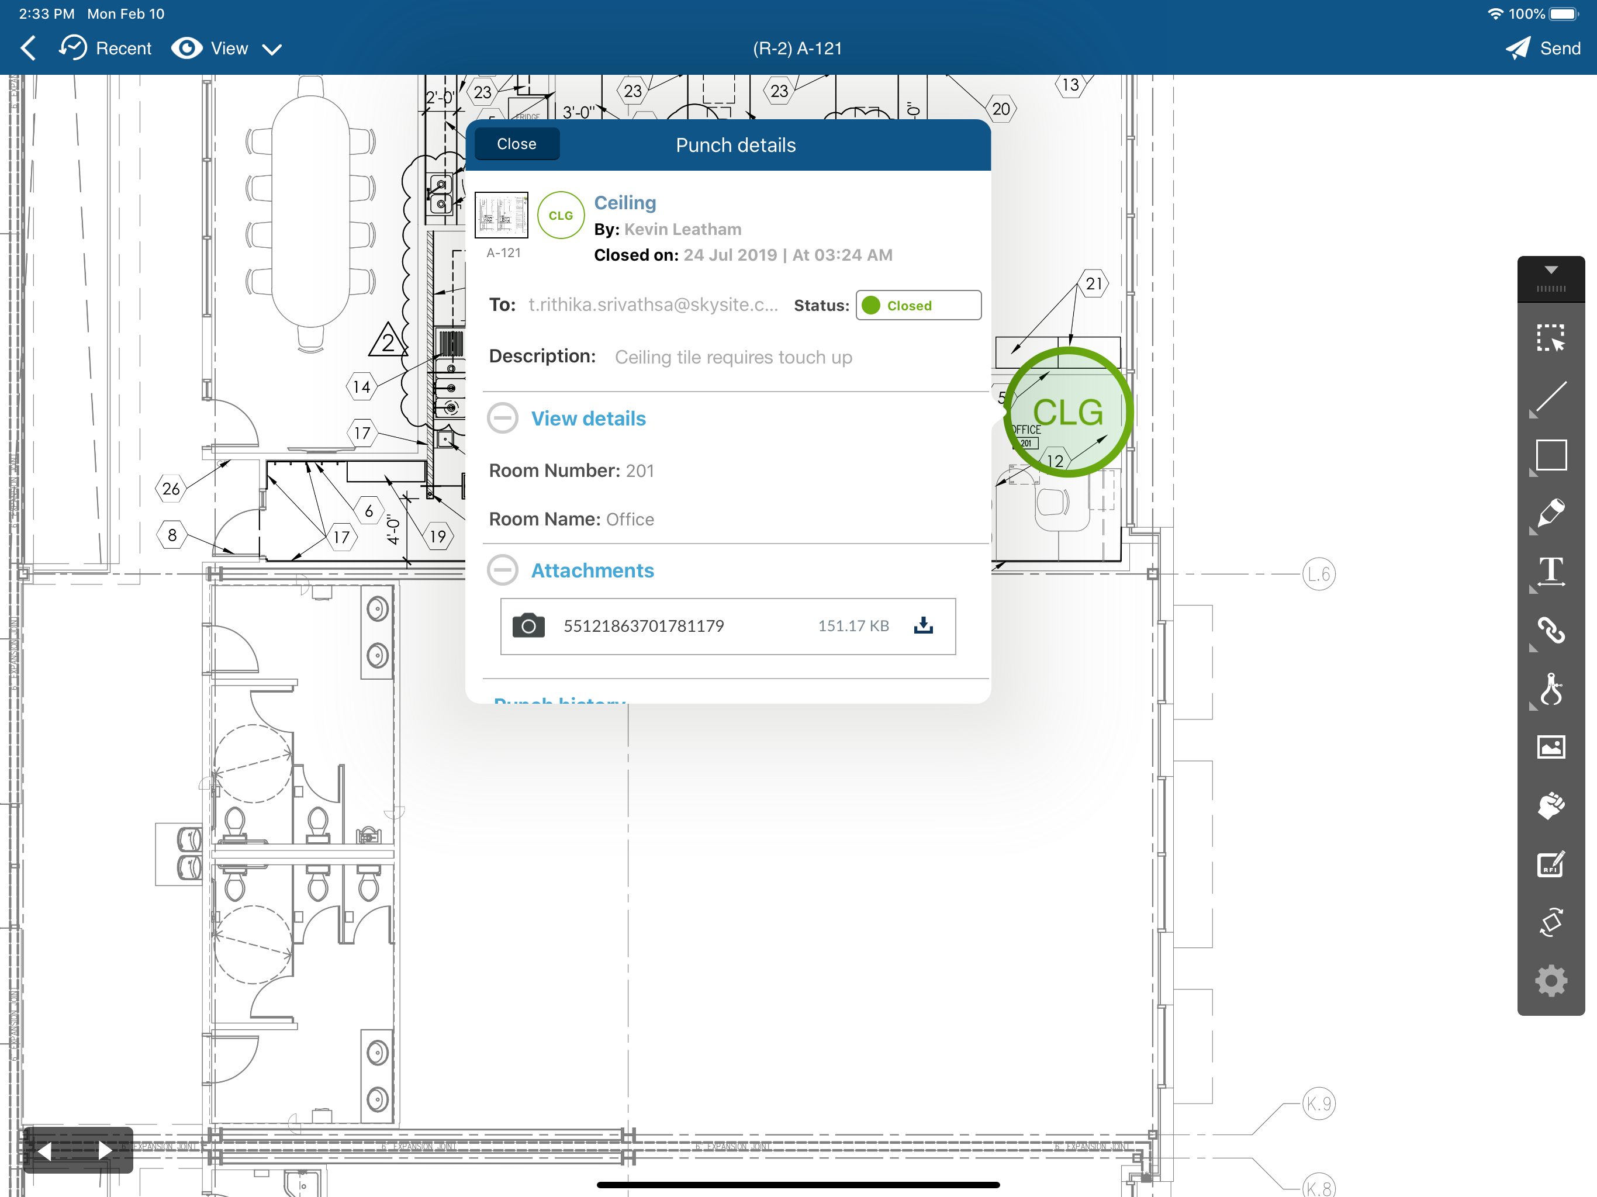Tap the Room Number 201 row
Viewport: 1597px width, 1197px height.
coord(571,471)
